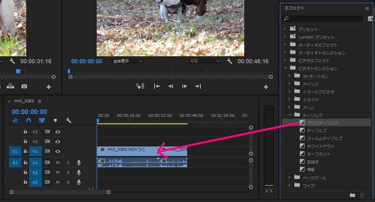
Task: Select the スライド folder
Action: coord(310,100)
